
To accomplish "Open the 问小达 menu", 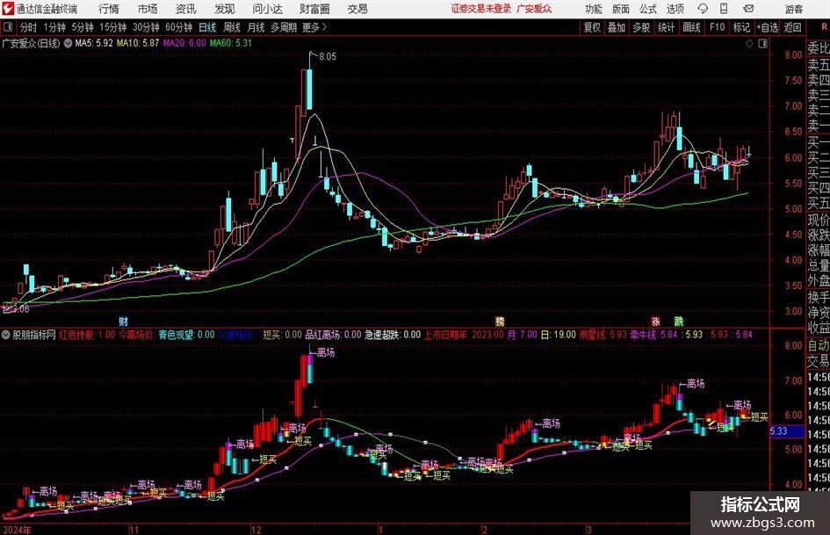I will click(x=267, y=9).
